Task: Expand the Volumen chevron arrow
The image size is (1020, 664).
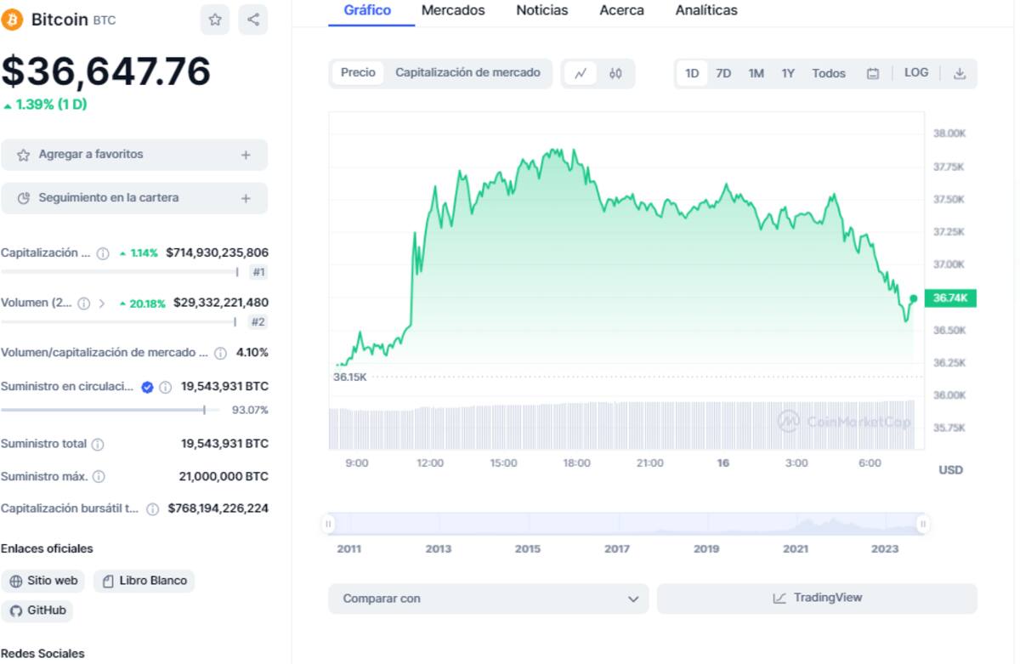Action: click(x=102, y=303)
